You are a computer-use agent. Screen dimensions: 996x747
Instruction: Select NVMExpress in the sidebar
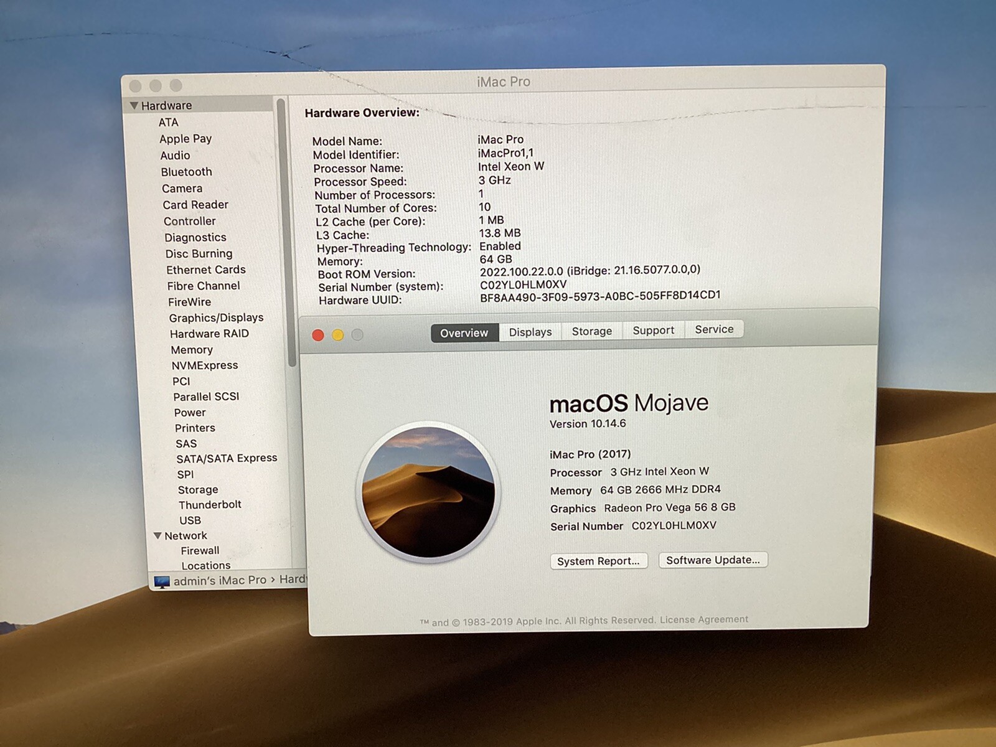[x=205, y=365]
